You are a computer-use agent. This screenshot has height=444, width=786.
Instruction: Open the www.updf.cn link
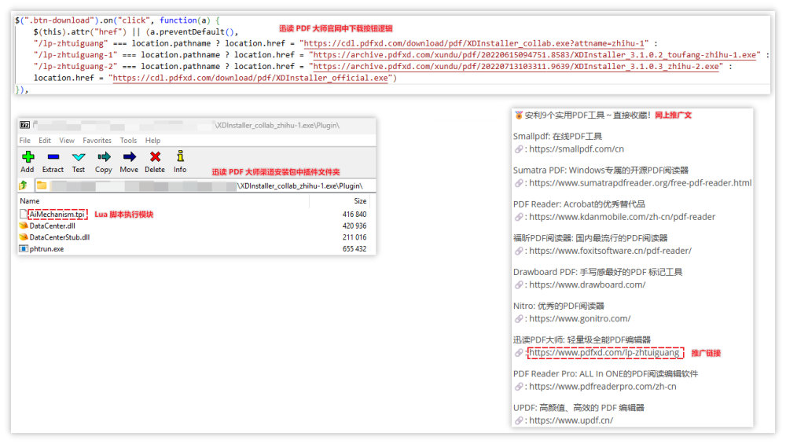[x=571, y=420]
